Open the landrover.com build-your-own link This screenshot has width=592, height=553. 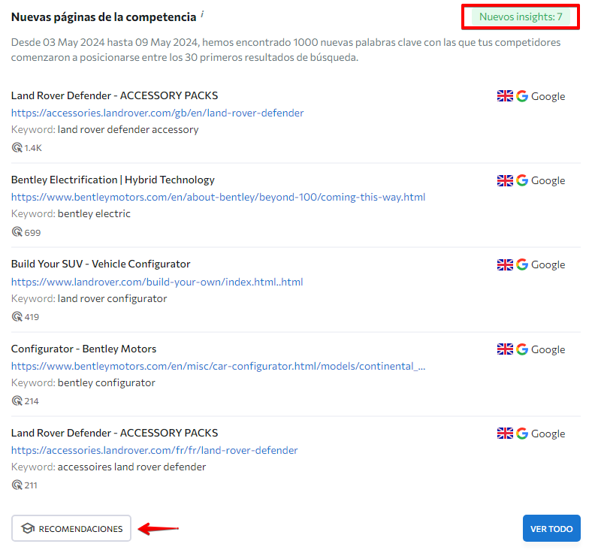coord(157,282)
